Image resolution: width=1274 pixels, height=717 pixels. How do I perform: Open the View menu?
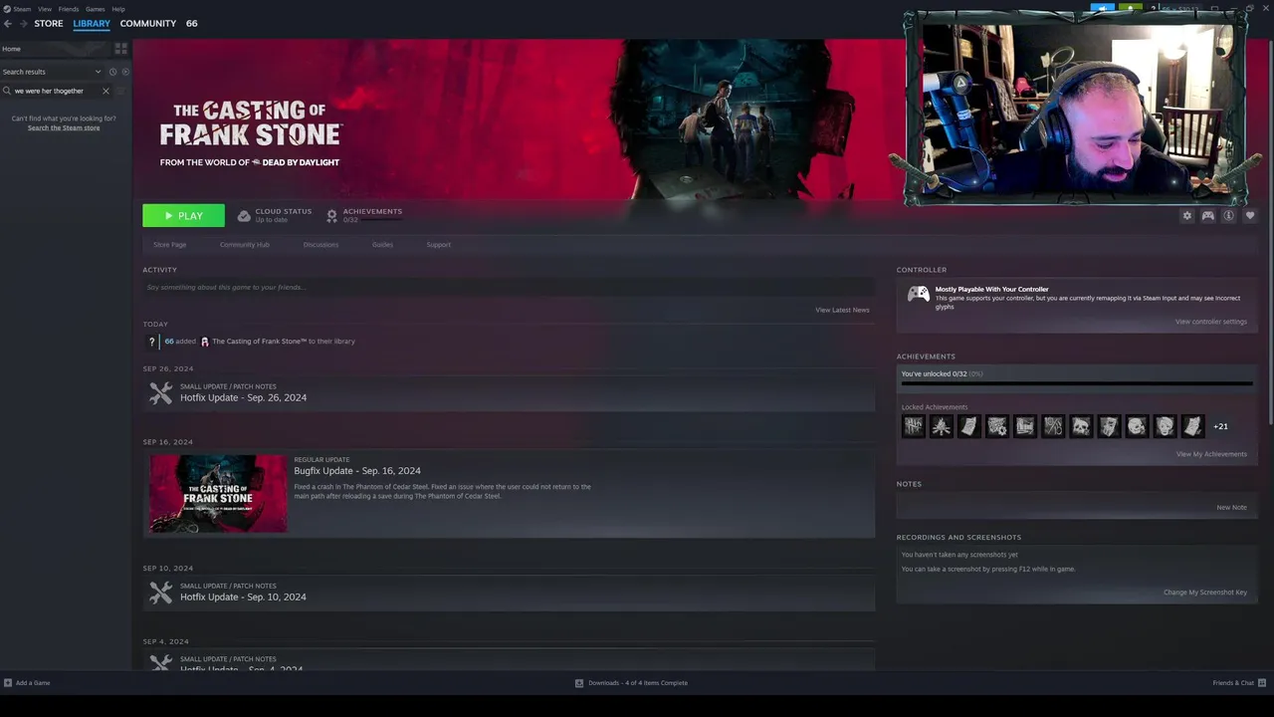[x=45, y=9]
